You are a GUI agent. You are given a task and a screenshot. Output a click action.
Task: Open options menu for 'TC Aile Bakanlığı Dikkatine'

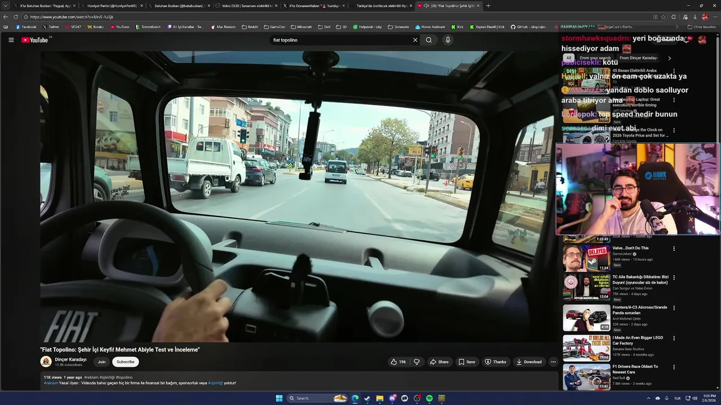674,277
